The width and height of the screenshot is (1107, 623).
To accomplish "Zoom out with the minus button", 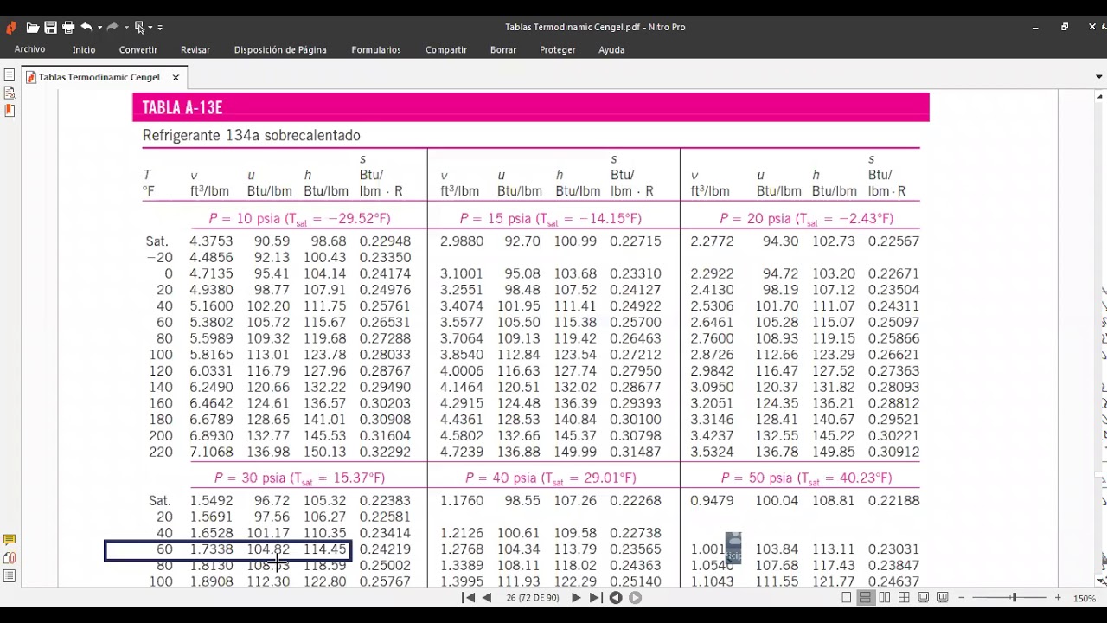I will 962,597.
